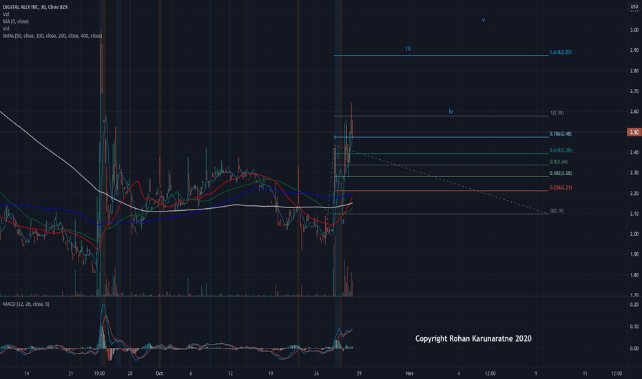Click the 0.20 MACD axis label

coord(634,305)
